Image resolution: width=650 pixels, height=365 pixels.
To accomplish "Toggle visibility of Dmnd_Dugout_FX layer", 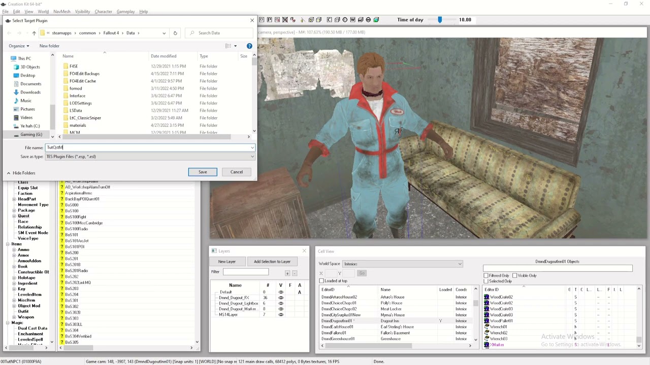I will click(x=281, y=298).
